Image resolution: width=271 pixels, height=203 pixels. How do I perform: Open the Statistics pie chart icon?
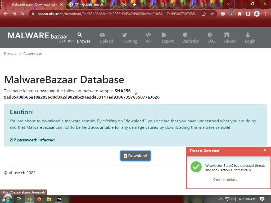pyautogui.click(x=185, y=35)
